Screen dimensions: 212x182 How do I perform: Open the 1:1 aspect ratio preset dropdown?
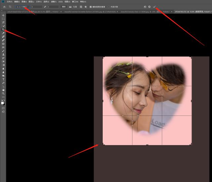click(23, 7)
